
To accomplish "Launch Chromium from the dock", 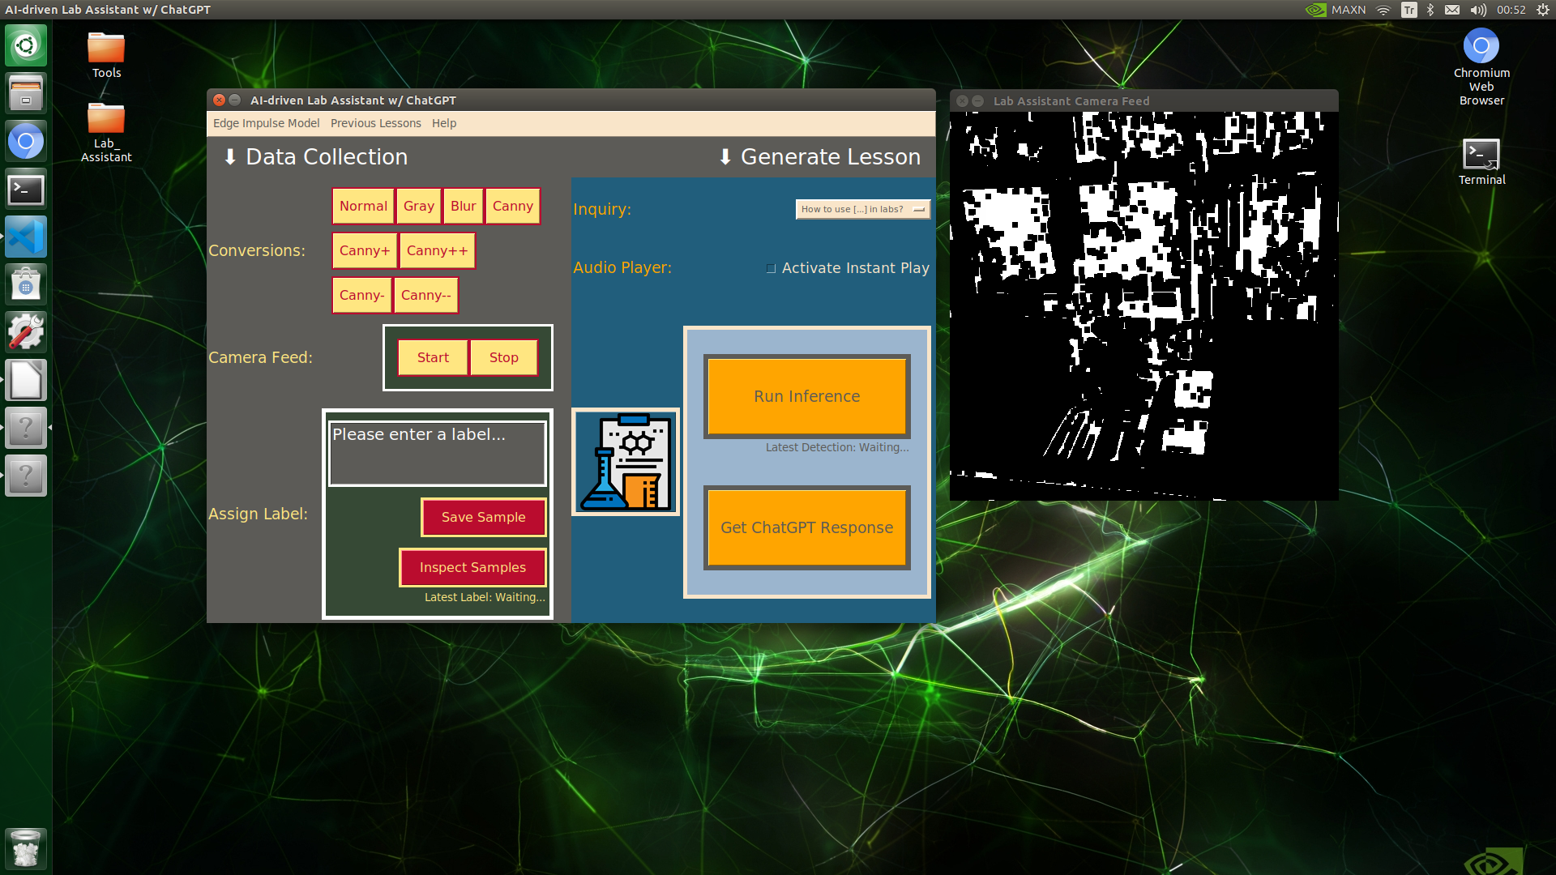I will click(x=26, y=142).
